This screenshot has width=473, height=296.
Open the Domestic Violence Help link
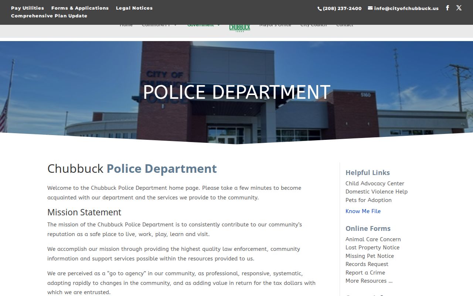click(377, 192)
